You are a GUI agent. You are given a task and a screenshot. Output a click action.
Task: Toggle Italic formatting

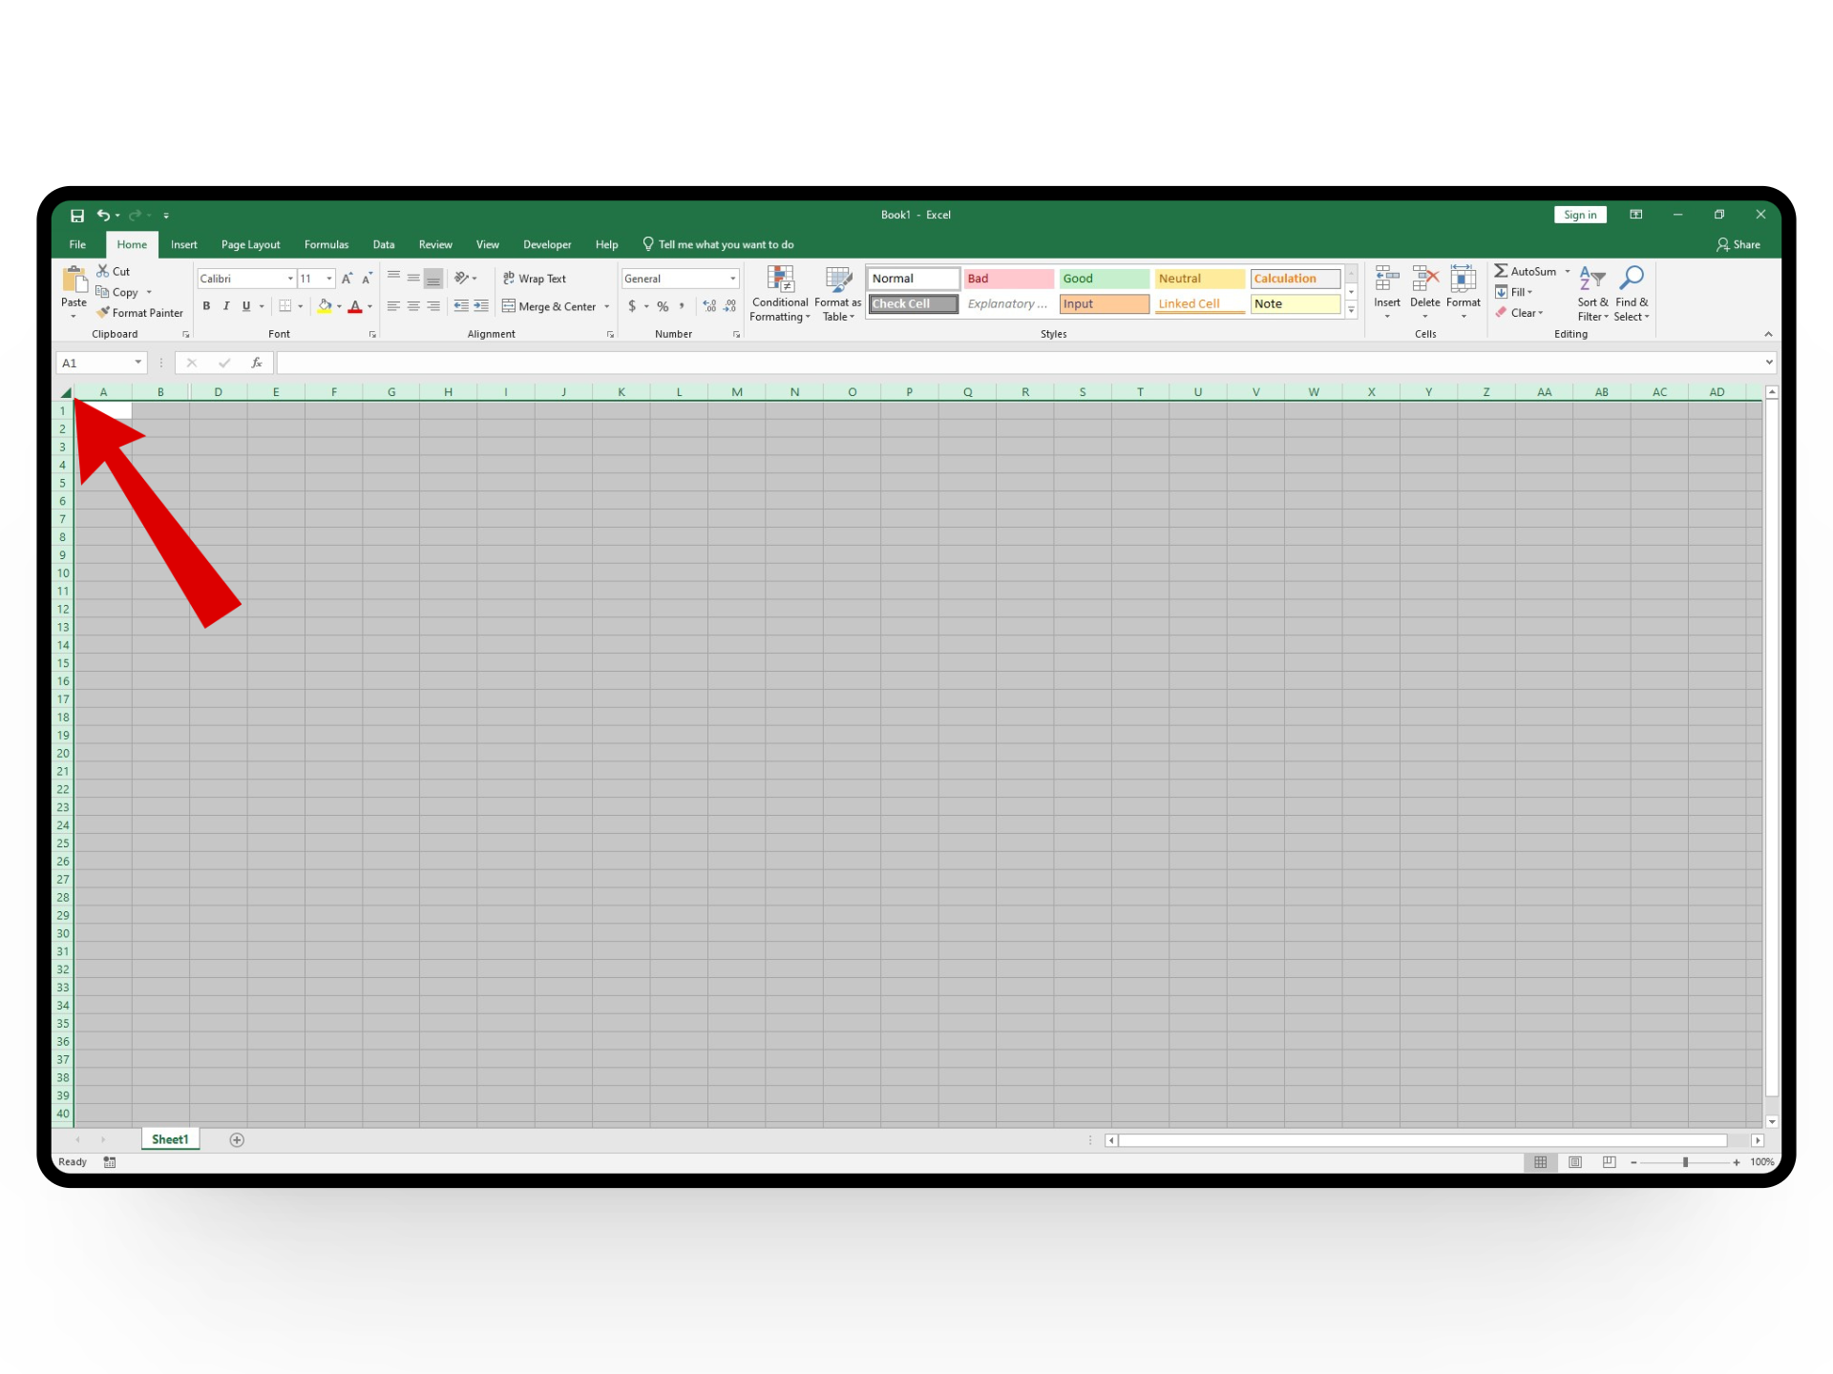pos(226,306)
